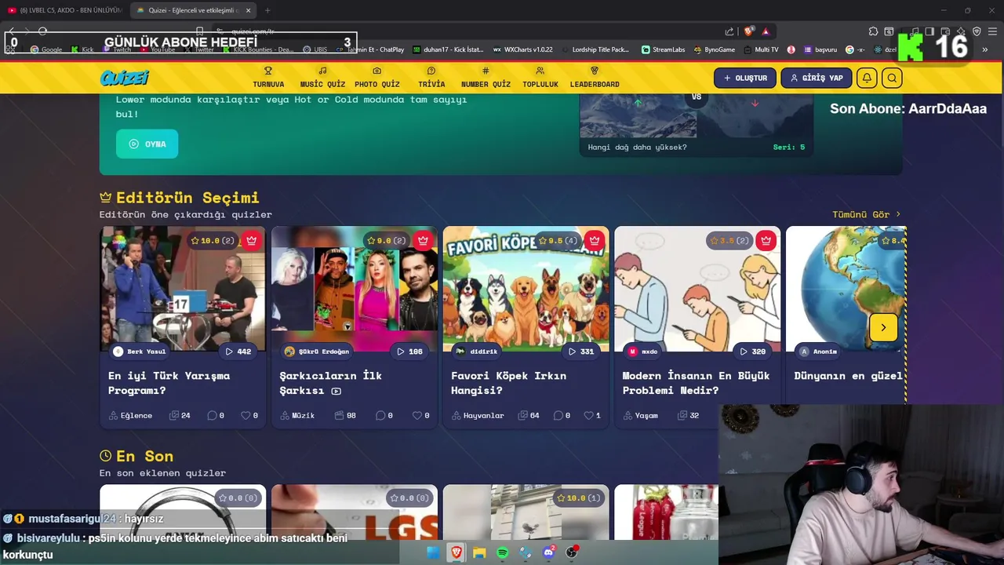
Task: Switch to the YouTube LVBEL C5 browser tab
Action: click(x=65, y=10)
